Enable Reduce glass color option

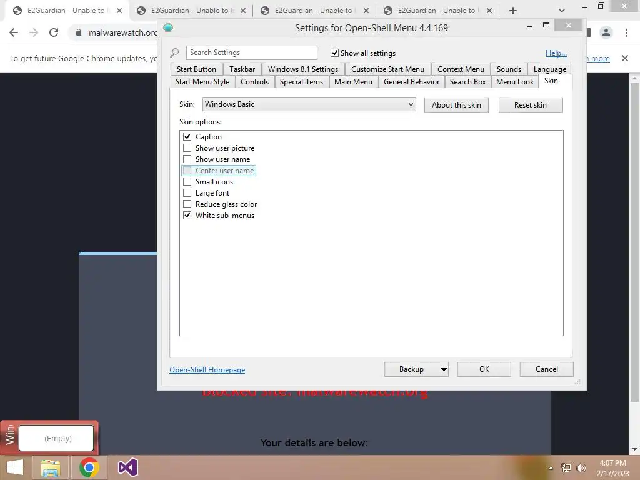(187, 204)
